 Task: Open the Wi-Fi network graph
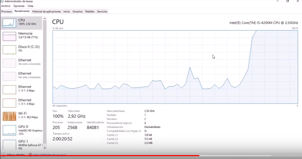point(21,115)
